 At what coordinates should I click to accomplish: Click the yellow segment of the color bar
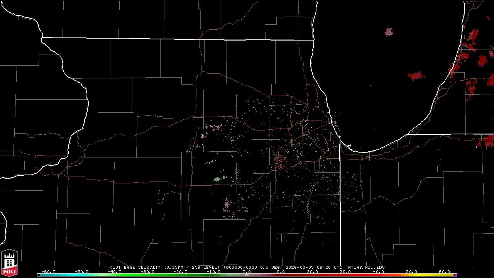point(432,275)
